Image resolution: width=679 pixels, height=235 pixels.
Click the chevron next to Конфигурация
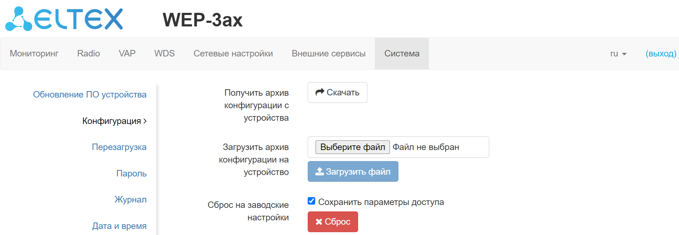click(145, 121)
